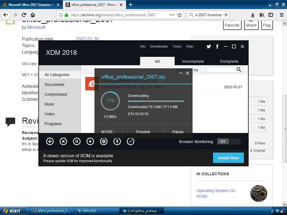Reload the archive.org page
Screen dimensions: 287x215
tap(24, 15)
